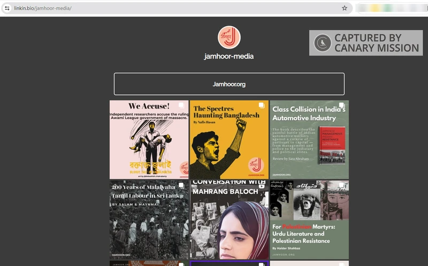The width and height of the screenshot is (428, 266).
Task: Bookmark this page with the star icon
Action: [345, 8]
